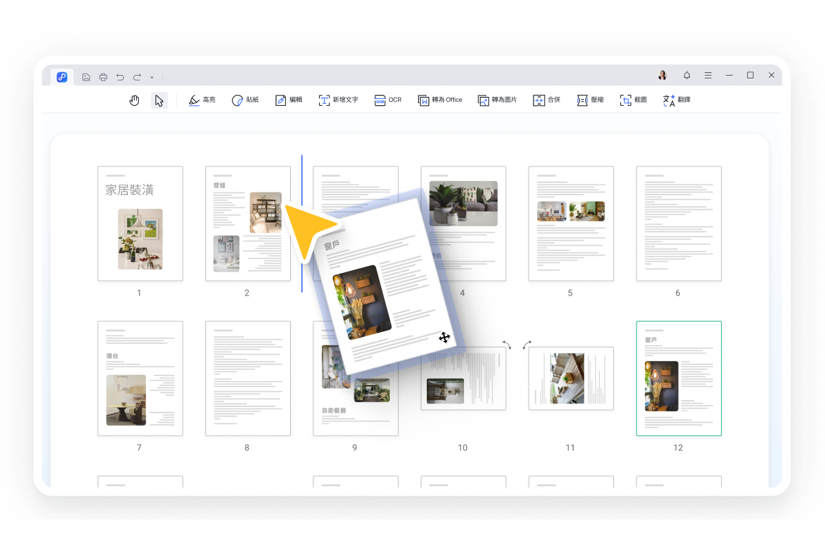825x550 pixels.
Task: Print the document with the printer icon
Action: 103,76
